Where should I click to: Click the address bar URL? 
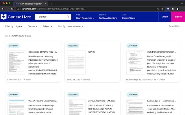53,9
